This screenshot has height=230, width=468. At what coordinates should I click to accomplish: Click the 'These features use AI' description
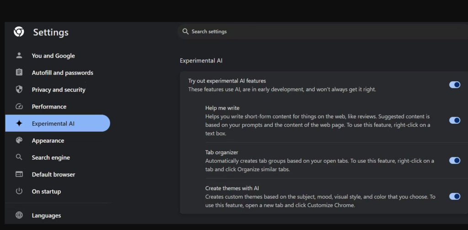[x=282, y=89]
